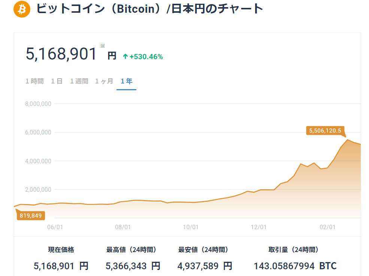Click the 最高値 24-hour value 5,366,343 円
The height and width of the screenshot is (276, 369).
(133, 266)
